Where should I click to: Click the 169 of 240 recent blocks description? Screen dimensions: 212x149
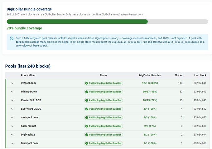[x=75, y=14]
